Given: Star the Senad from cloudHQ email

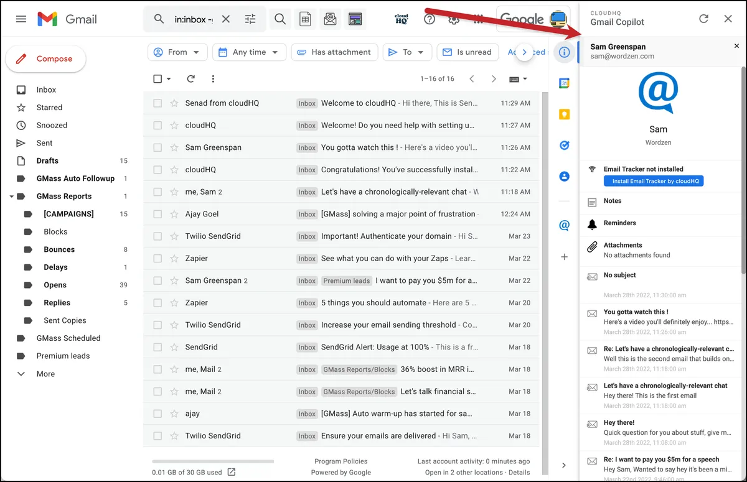Looking at the screenshot, I should [174, 103].
